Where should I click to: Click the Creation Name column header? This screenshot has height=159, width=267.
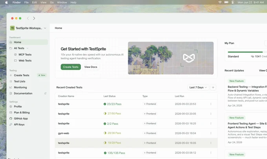tap(66, 96)
